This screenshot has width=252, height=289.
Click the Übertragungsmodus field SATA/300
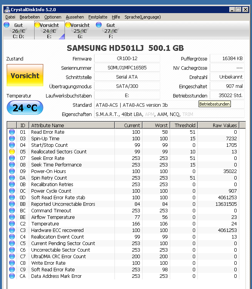127,86
